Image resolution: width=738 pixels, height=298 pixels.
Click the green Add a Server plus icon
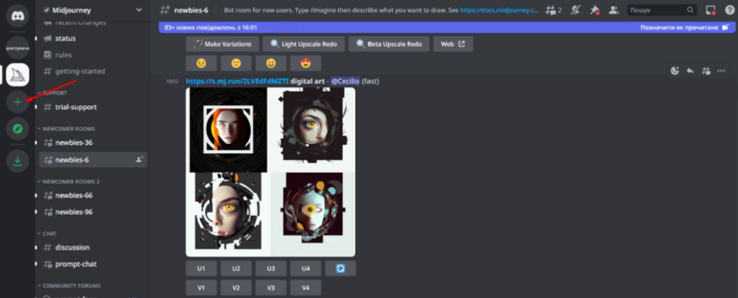17,102
